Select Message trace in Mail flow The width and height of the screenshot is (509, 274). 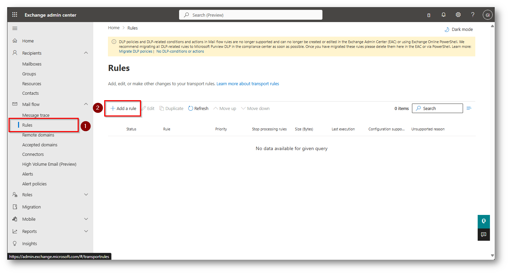(x=36, y=115)
